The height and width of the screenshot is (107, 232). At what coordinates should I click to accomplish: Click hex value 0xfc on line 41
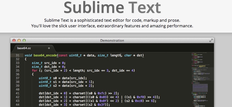101,93
